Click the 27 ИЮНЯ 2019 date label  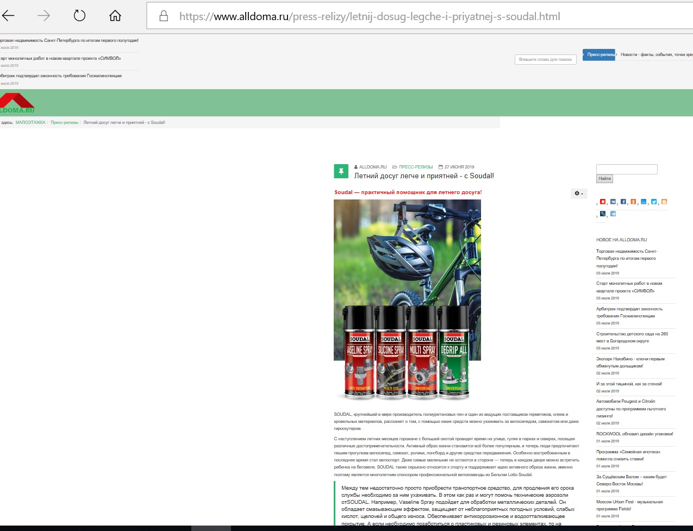point(459,167)
